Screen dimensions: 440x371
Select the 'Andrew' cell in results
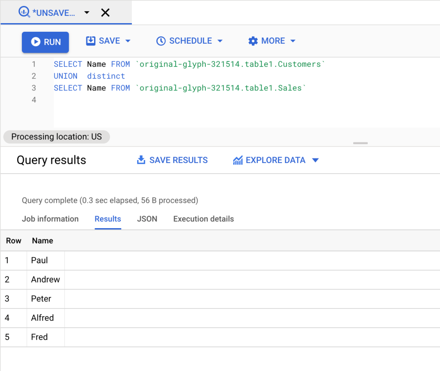[46, 280]
